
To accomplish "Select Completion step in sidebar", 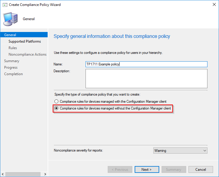I will click(x=13, y=74).
